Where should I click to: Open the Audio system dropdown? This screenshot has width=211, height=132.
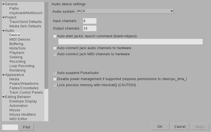tap(124, 11)
